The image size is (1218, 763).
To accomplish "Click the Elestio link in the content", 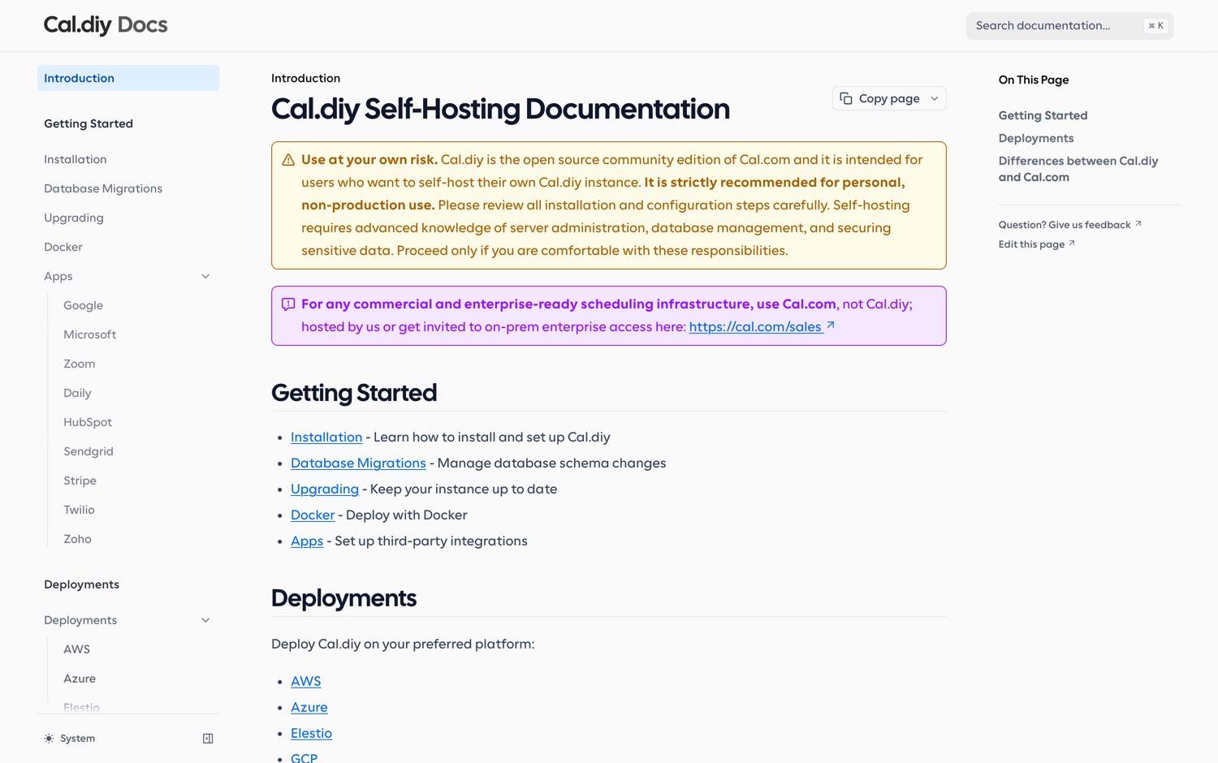I will pyautogui.click(x=311, y=733).
